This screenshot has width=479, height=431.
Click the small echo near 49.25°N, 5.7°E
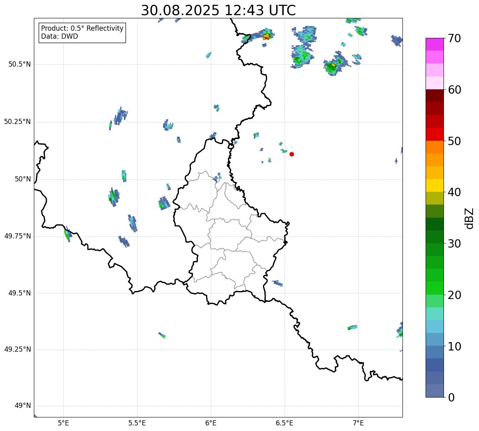click(x=162, y=335)
